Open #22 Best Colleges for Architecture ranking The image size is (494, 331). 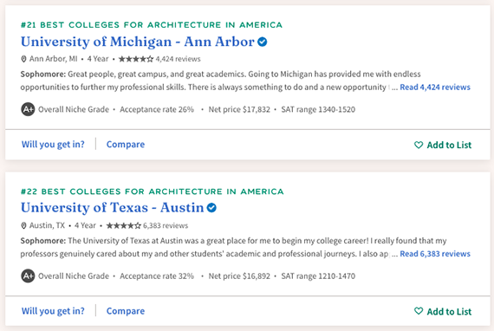[153, 191]
